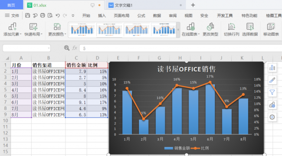Select the first chart style thumbnail
This screenshot has height=156, width=282.
[x=82, y=29]
